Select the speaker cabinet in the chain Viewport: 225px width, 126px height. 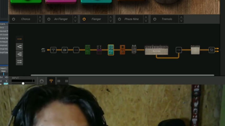(x=195, y=50)
